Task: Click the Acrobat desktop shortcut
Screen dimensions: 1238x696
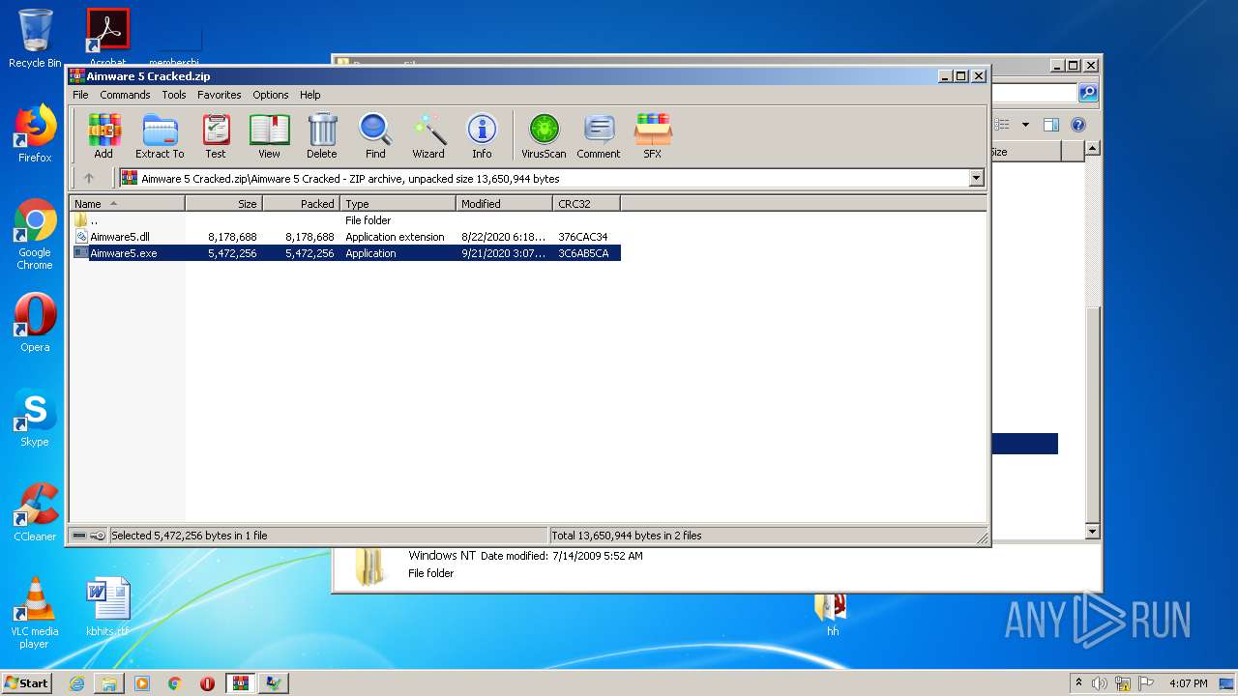Action: (x=108, y=39)
